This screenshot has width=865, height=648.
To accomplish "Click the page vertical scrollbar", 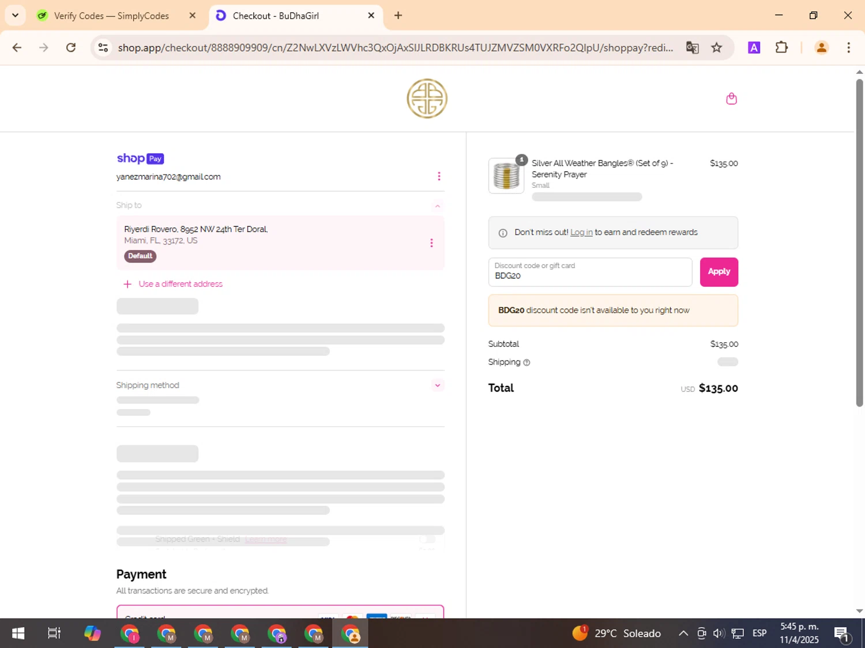I will [x=859, y=242].
